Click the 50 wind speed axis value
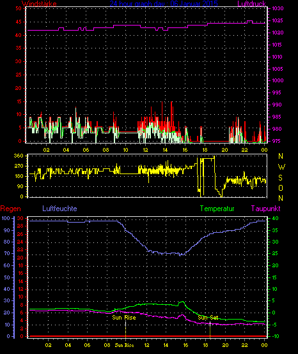Screen dimensions: 298x354 [x=19, y=8]
